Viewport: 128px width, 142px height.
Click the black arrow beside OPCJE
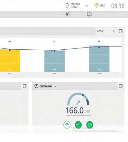pos(114,31)
